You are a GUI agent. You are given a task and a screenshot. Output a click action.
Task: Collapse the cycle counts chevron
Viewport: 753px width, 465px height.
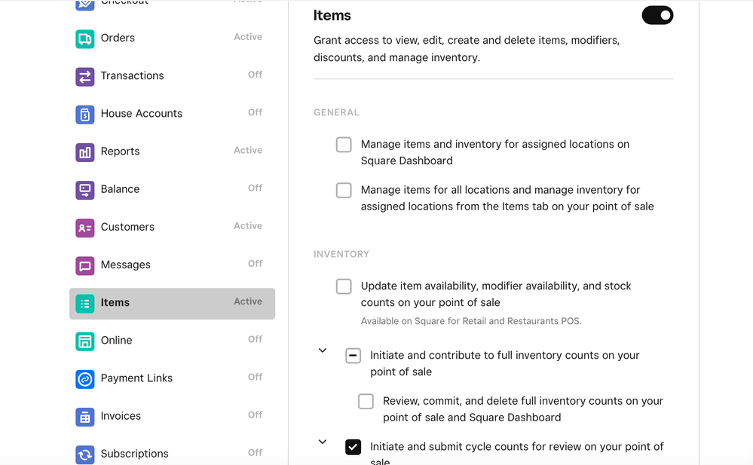click(323, 442)
